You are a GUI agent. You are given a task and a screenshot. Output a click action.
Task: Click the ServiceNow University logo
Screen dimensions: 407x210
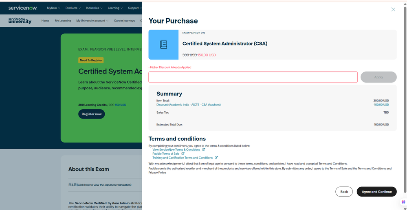[20, 21]
